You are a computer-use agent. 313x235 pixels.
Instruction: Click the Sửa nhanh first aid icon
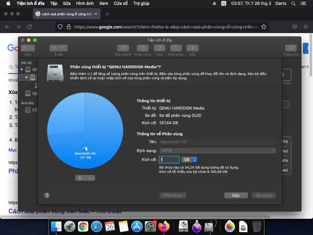pyautogui.click(x=123, y=48)
